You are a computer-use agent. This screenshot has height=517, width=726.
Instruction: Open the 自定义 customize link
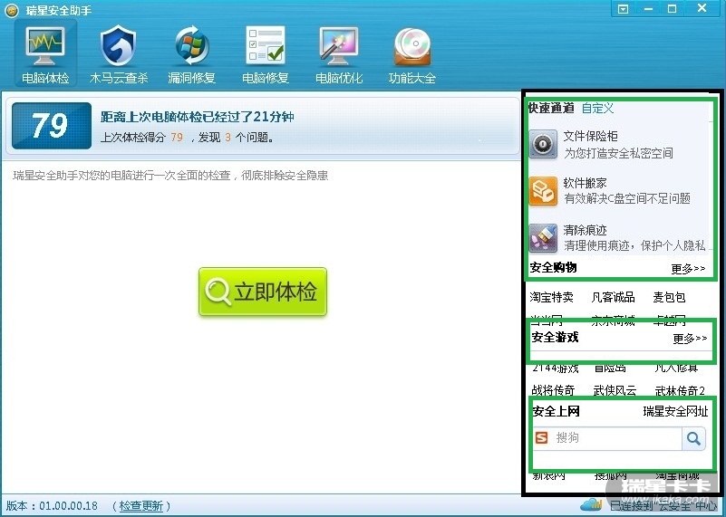597,109
